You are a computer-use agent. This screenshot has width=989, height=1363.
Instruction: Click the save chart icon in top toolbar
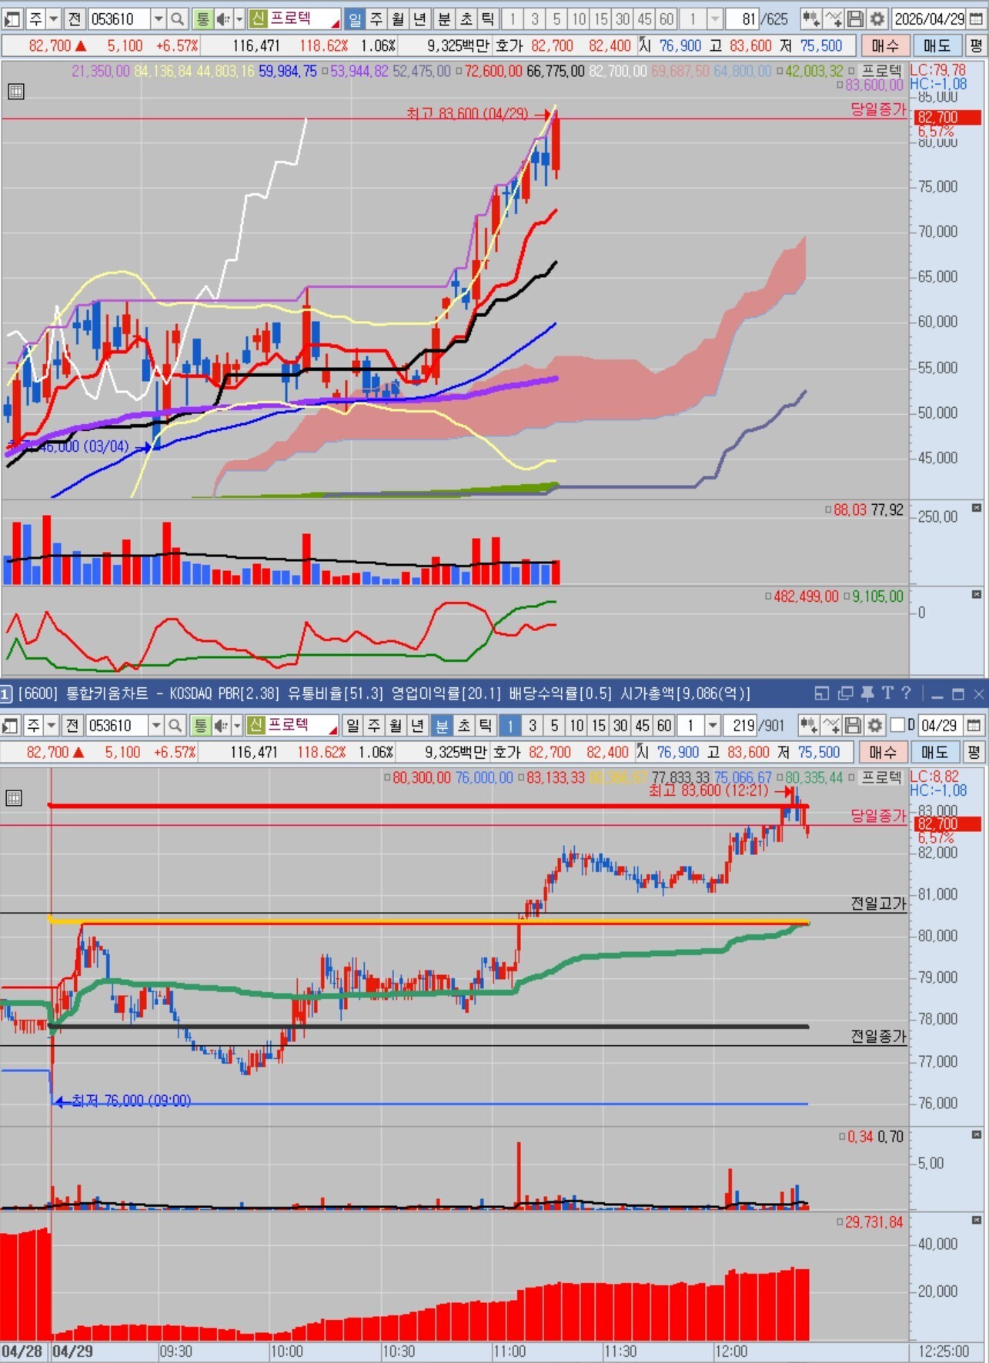pos(855,18)
